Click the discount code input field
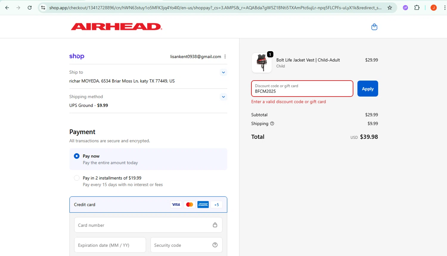Screen dimensions: 447x256 click(x=302, y=89)
